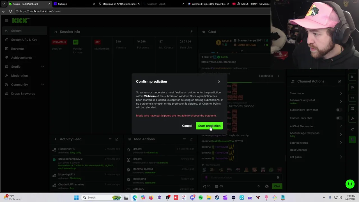Click the Start prediction button
Screen dimensions: 359x202
pyautogui.click(x=209, y=126)
